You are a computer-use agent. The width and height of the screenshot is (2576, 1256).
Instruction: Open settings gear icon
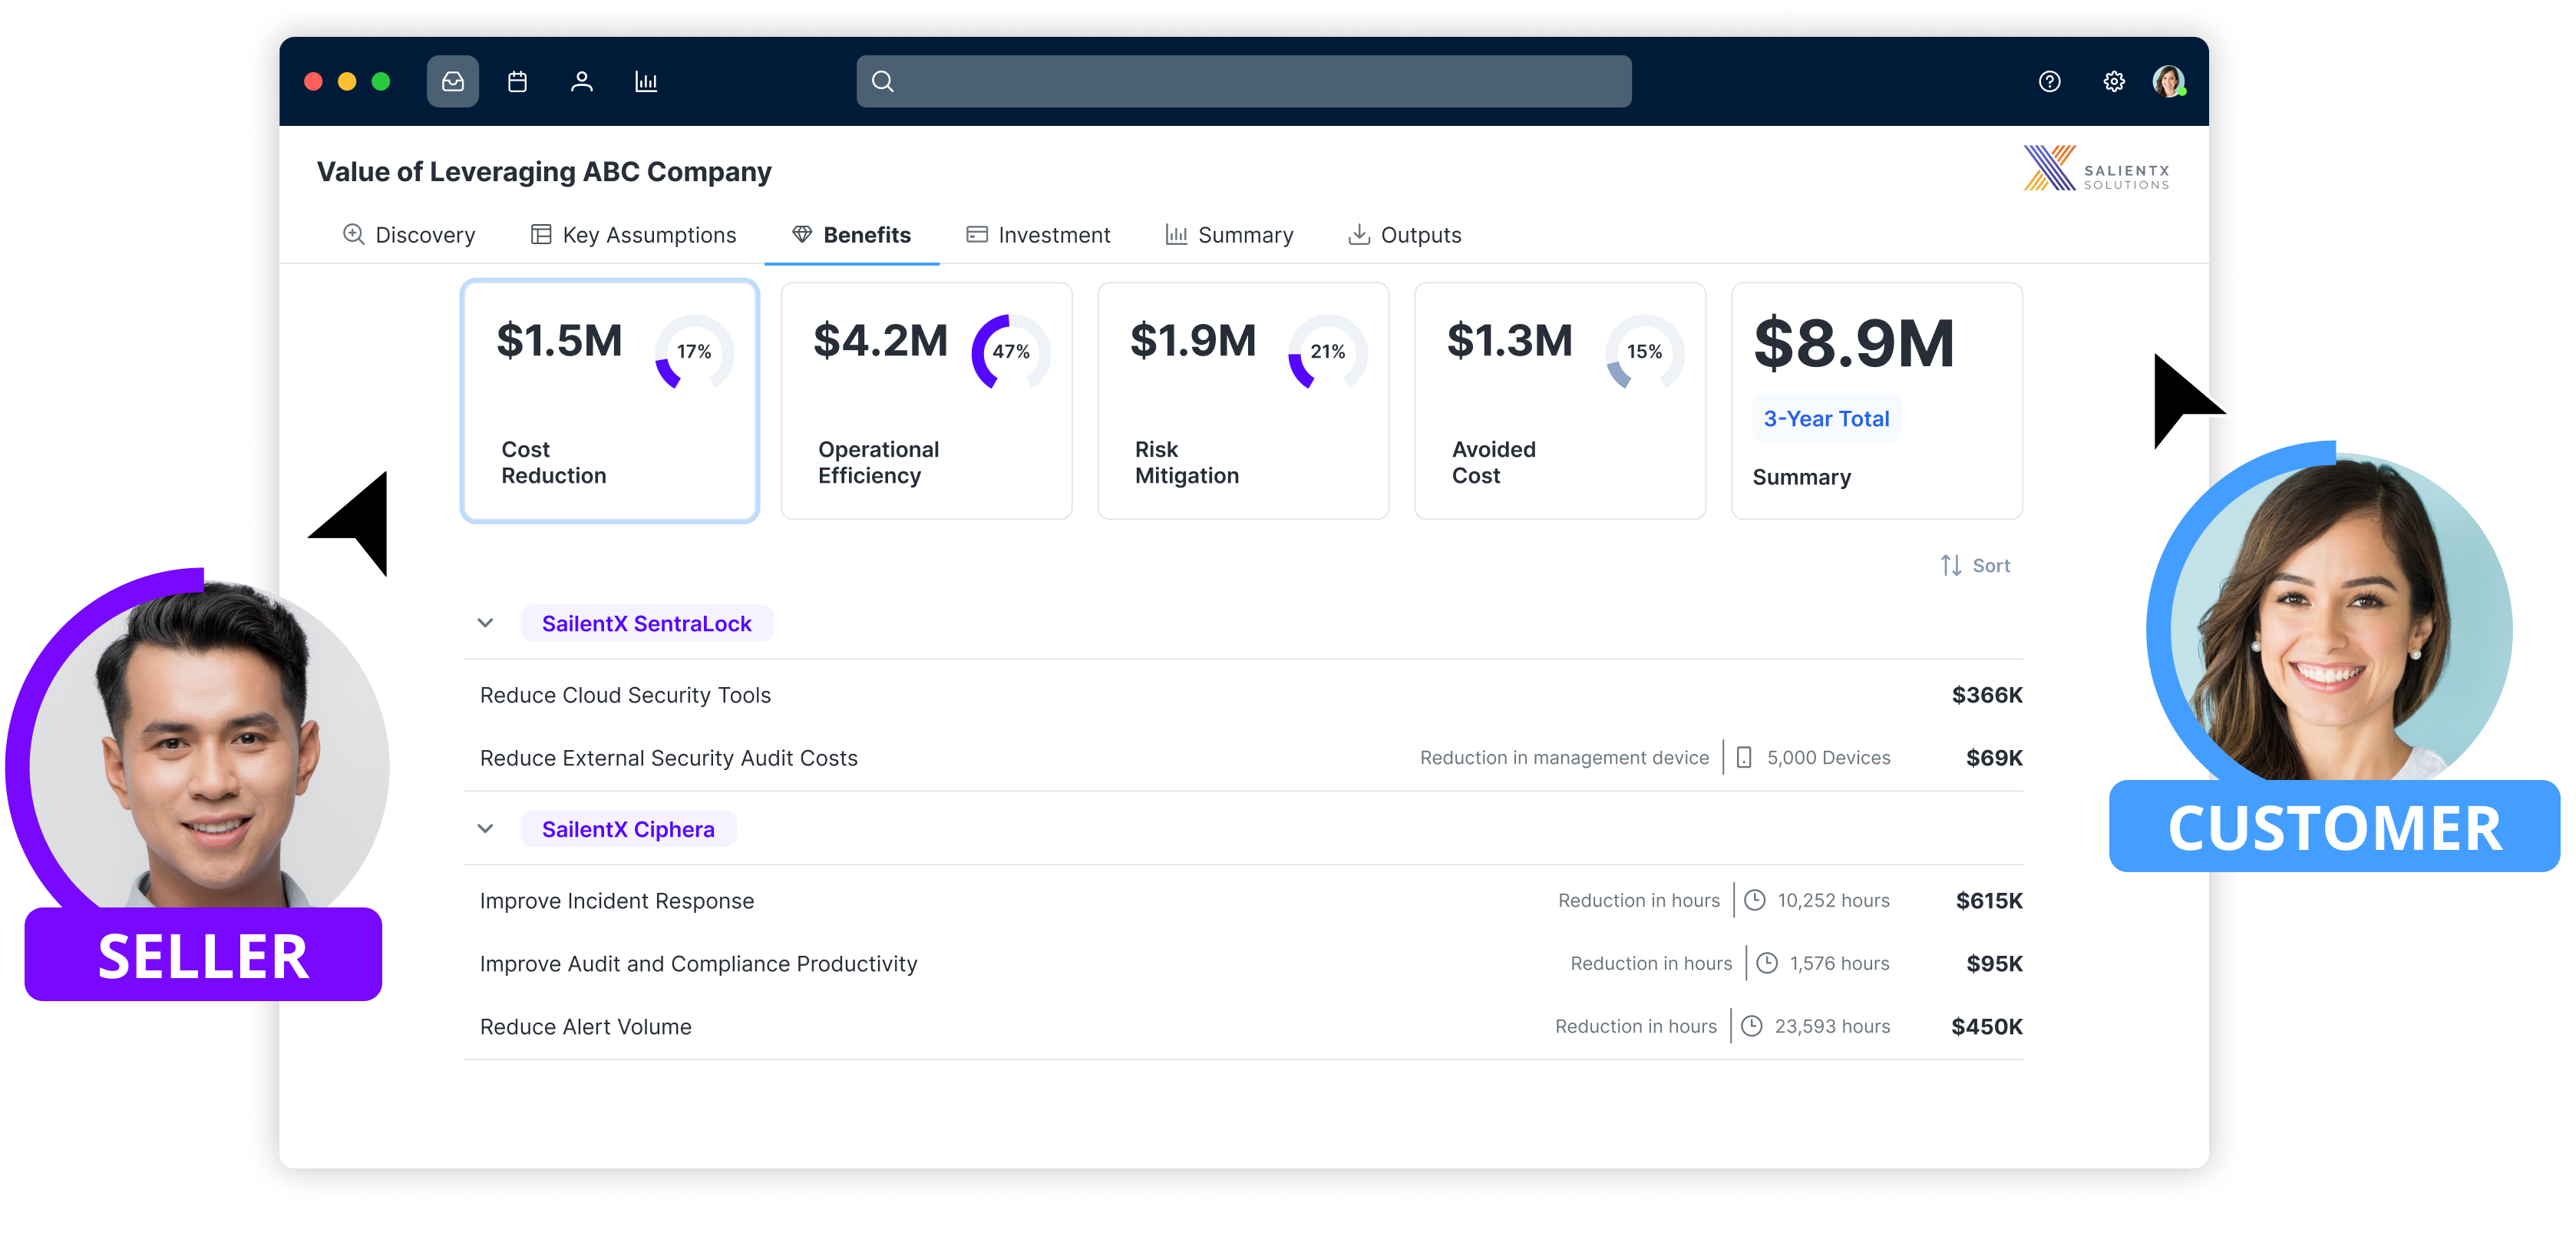click(2113, 81)
